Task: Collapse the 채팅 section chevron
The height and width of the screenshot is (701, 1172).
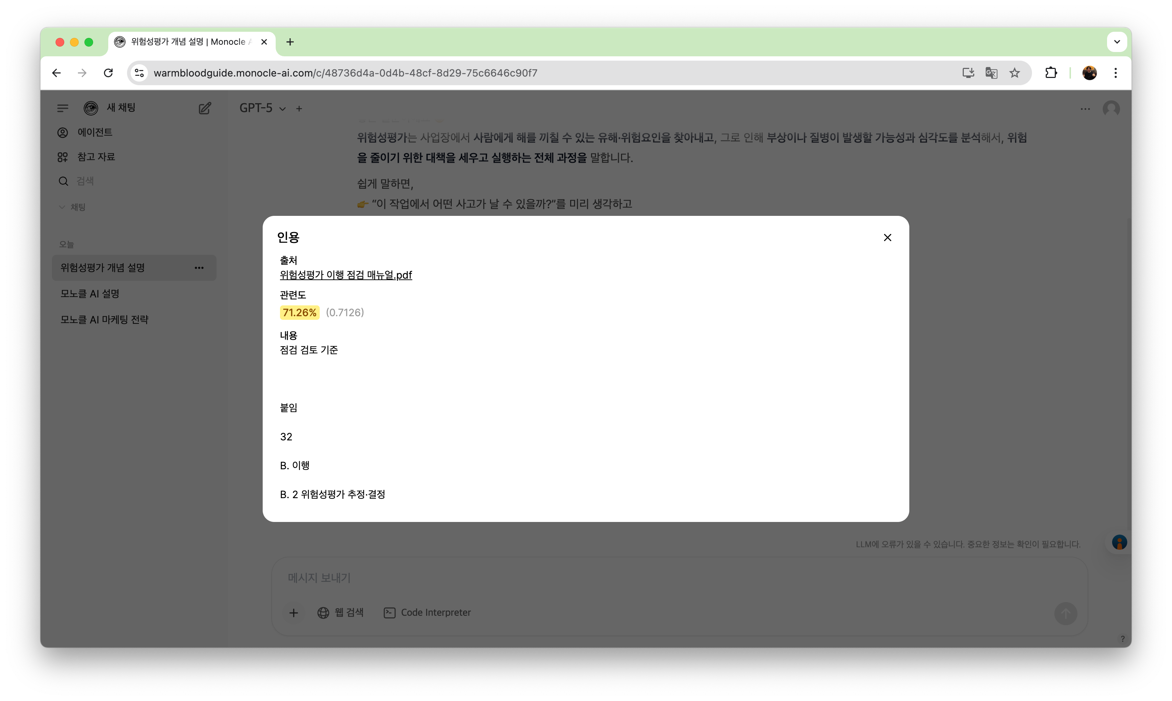Action: pyautogui.click(x=62, y=206)
